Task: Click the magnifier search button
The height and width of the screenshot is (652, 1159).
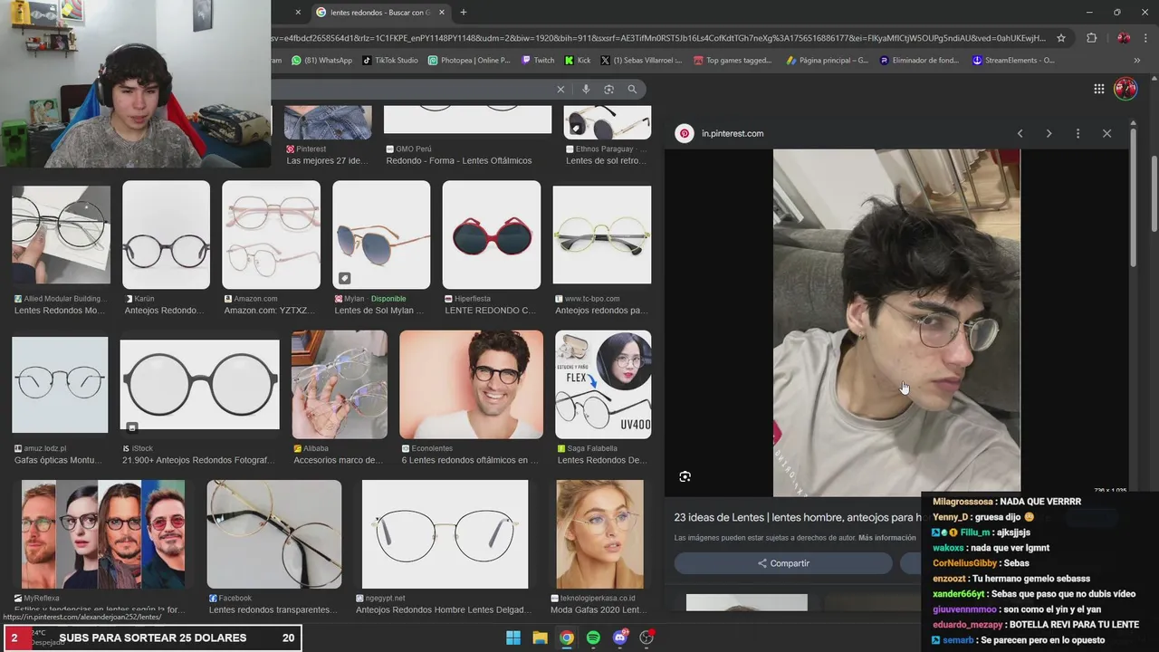Action: pos(632,89)
